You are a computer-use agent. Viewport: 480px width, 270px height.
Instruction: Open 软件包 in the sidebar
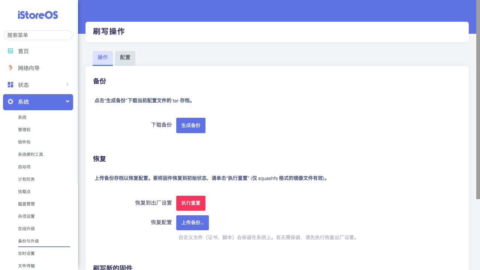click(24, 142)
